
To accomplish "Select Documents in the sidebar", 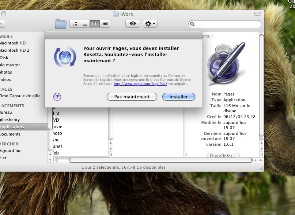I will 10,134.
